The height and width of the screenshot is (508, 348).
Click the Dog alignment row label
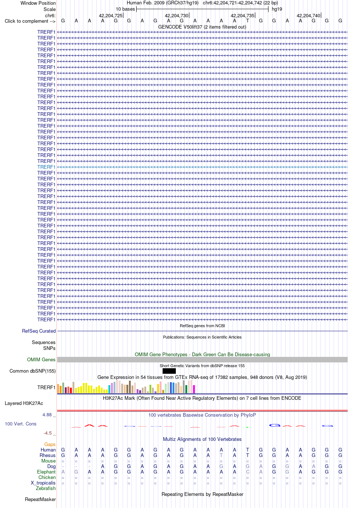pos(51,467)
